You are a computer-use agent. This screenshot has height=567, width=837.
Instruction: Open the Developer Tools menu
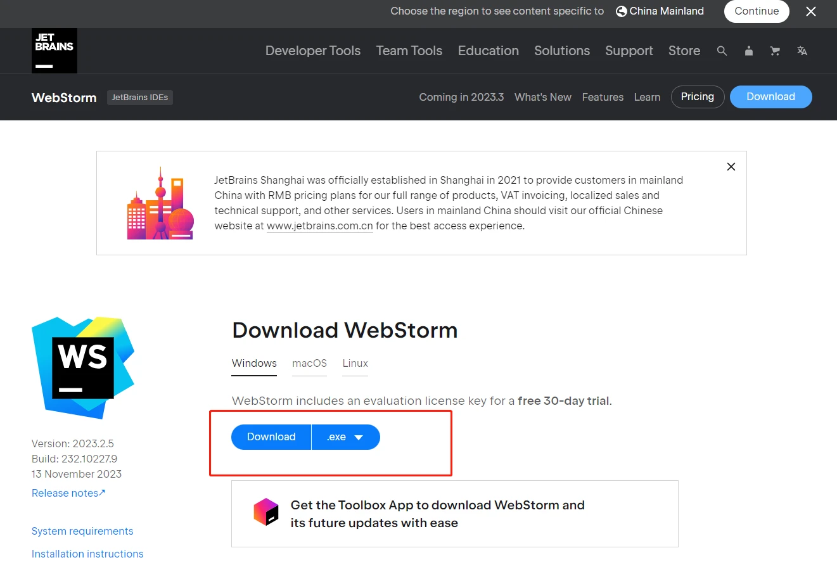tap(313, 51)
